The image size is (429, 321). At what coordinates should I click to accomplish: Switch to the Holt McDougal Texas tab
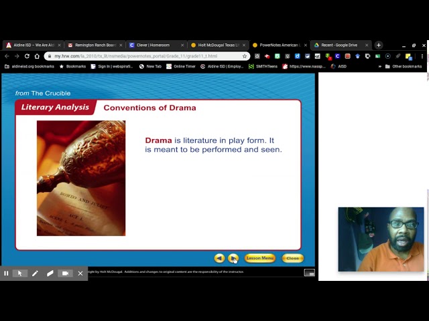click(218, 45)
